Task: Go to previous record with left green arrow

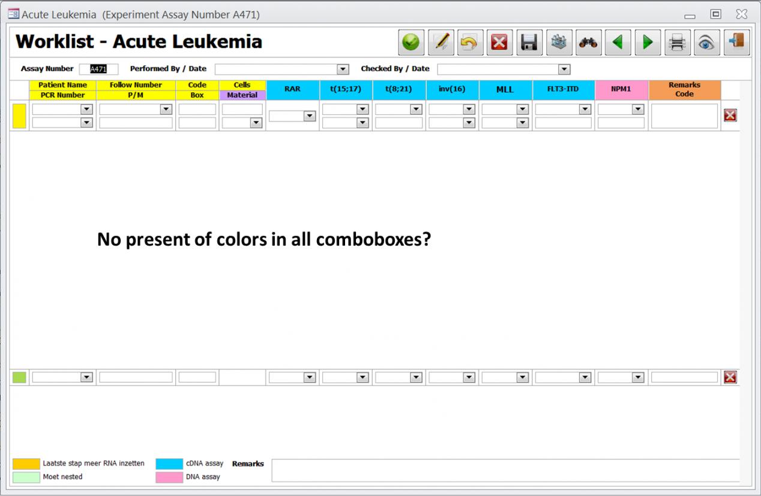Action: click(x=618, y=43)
